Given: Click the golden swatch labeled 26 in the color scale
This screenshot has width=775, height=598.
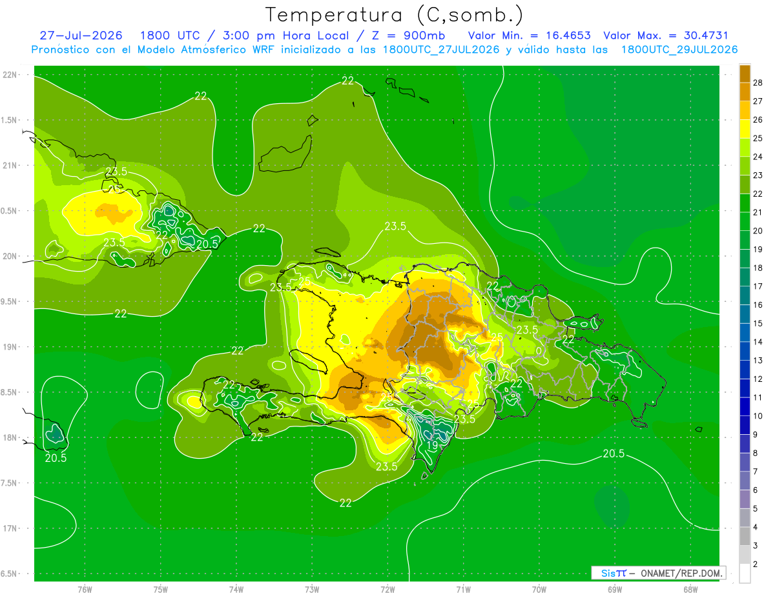Looking at the screenshot, I should (x=745, y=110).
